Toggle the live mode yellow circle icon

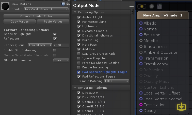[142, 6]
